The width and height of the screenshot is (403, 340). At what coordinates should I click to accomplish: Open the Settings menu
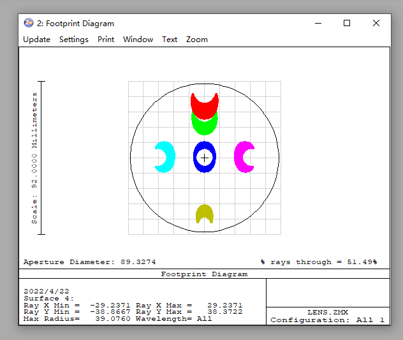(x=74, y=40)
